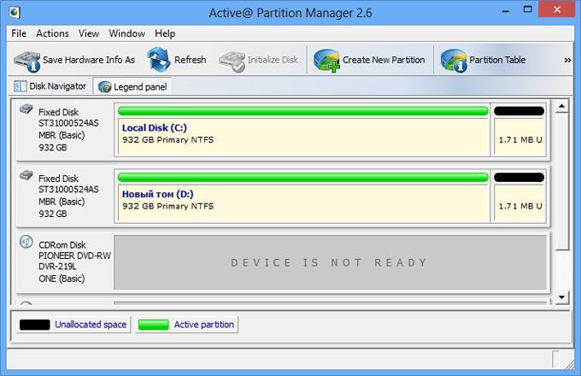Close the Partition Manager window

click(556, 9)
